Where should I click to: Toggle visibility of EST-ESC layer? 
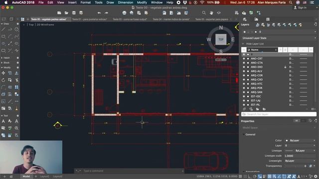click(x=244, y=96)
